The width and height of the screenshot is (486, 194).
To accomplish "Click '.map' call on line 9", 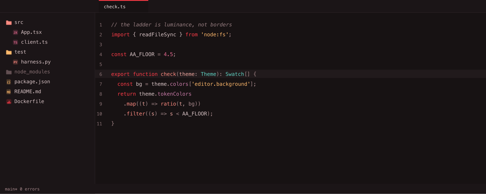I will pyautogui.click(x=130, y=104).
